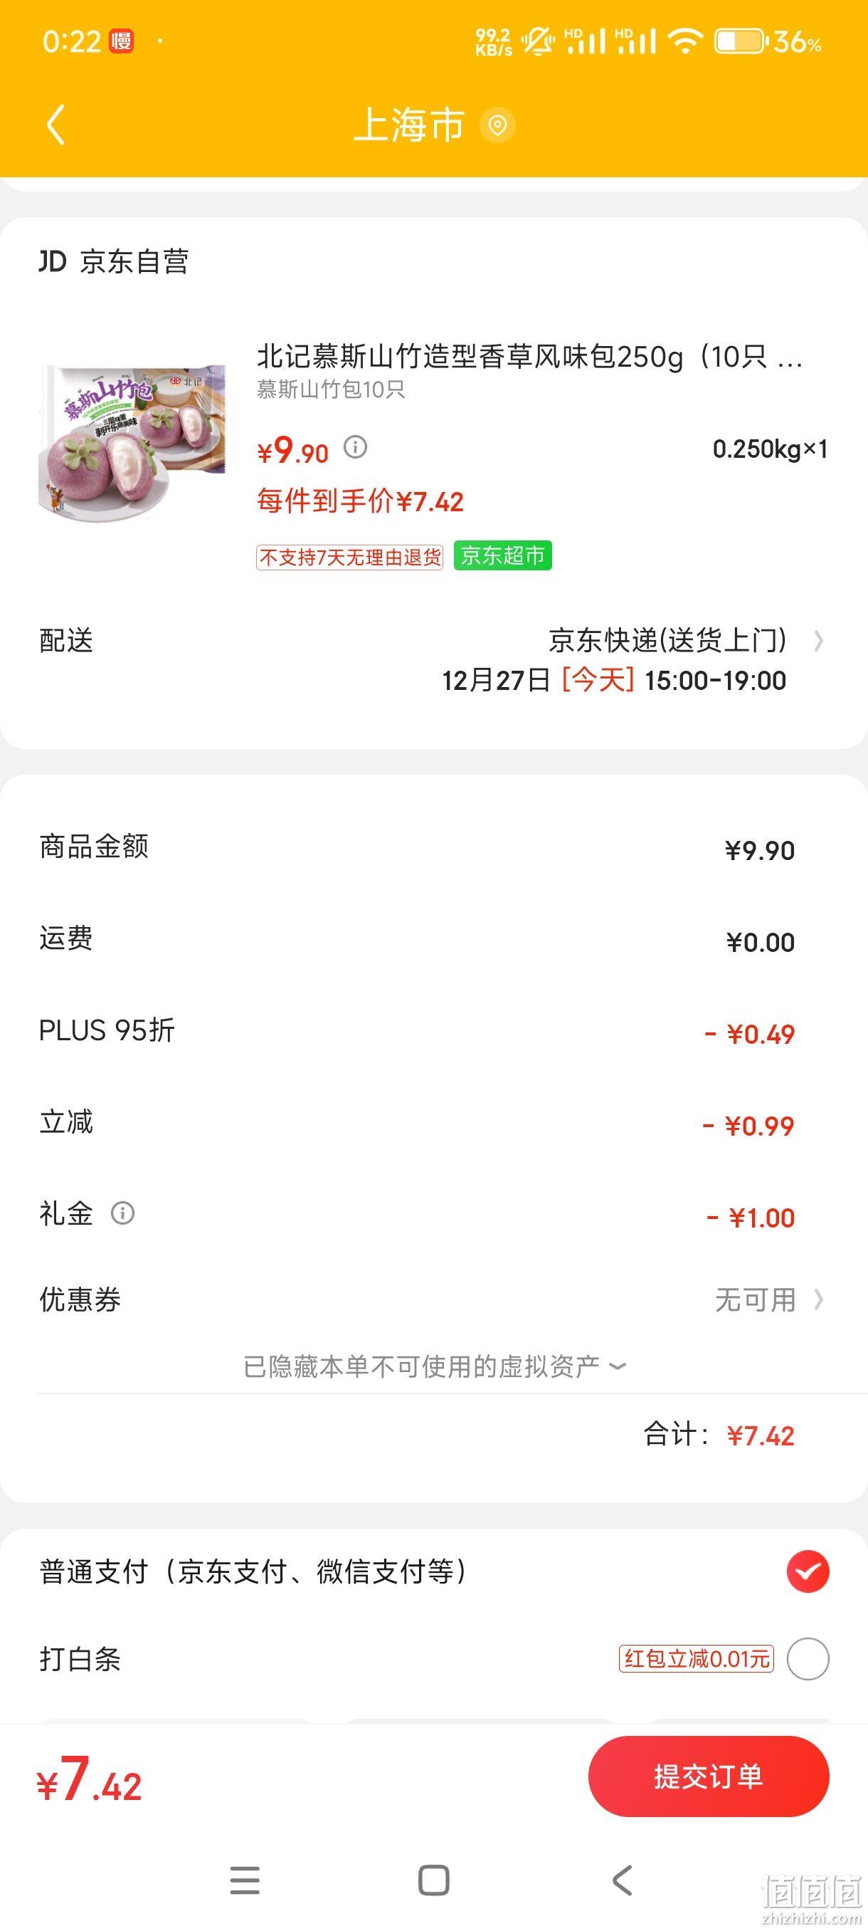This screenshot has width=868, height=1931.
Task: Select 普通支付 payment radio button
Action: pyautogui.click(x=808, y=1572)
